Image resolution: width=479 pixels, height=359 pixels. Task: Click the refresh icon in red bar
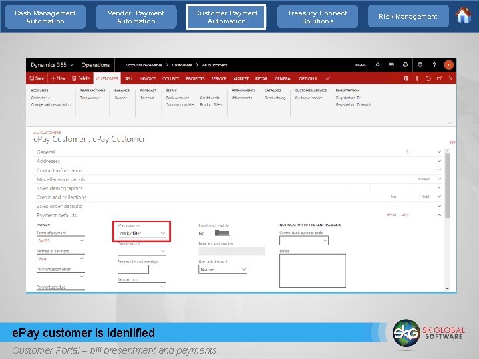(428, 78)
